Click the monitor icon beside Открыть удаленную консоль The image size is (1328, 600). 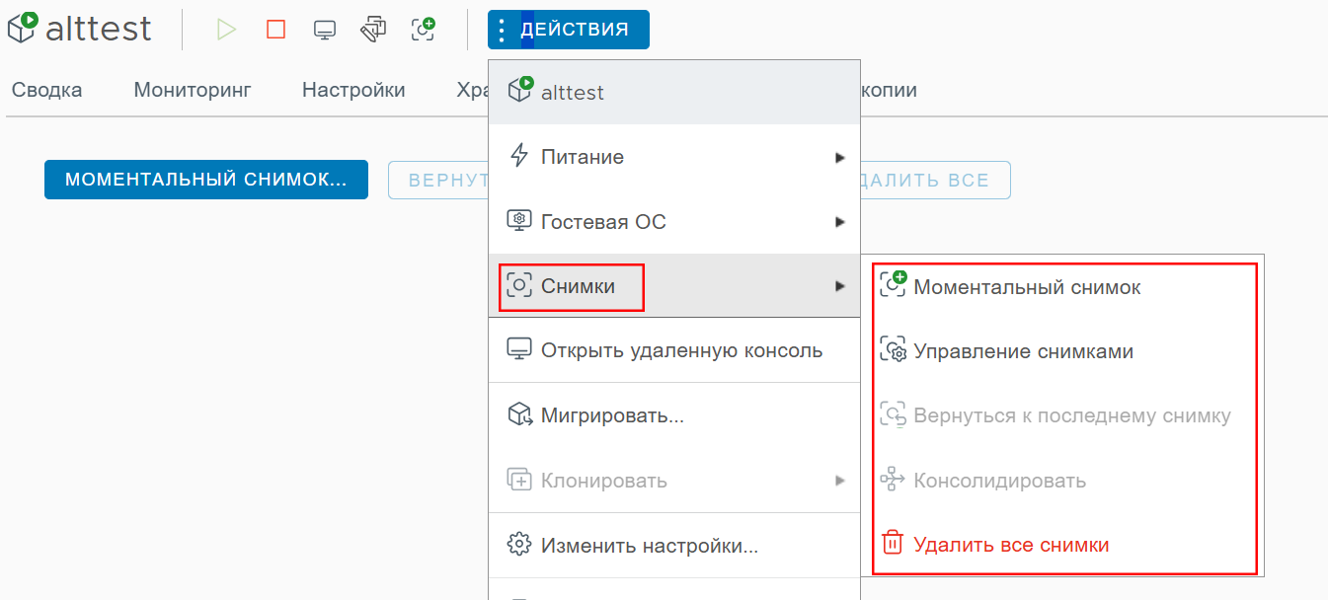[519, 349]
